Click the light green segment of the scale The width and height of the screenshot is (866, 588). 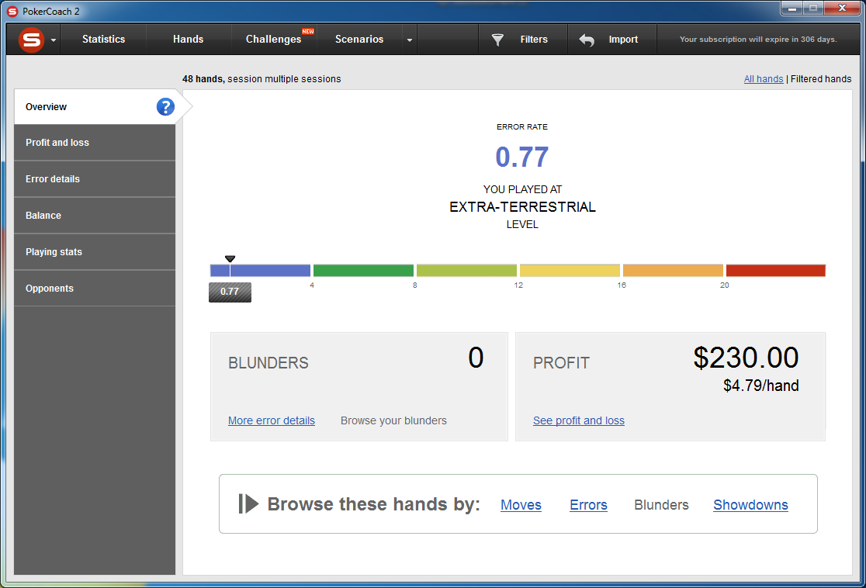coord(466,271)
